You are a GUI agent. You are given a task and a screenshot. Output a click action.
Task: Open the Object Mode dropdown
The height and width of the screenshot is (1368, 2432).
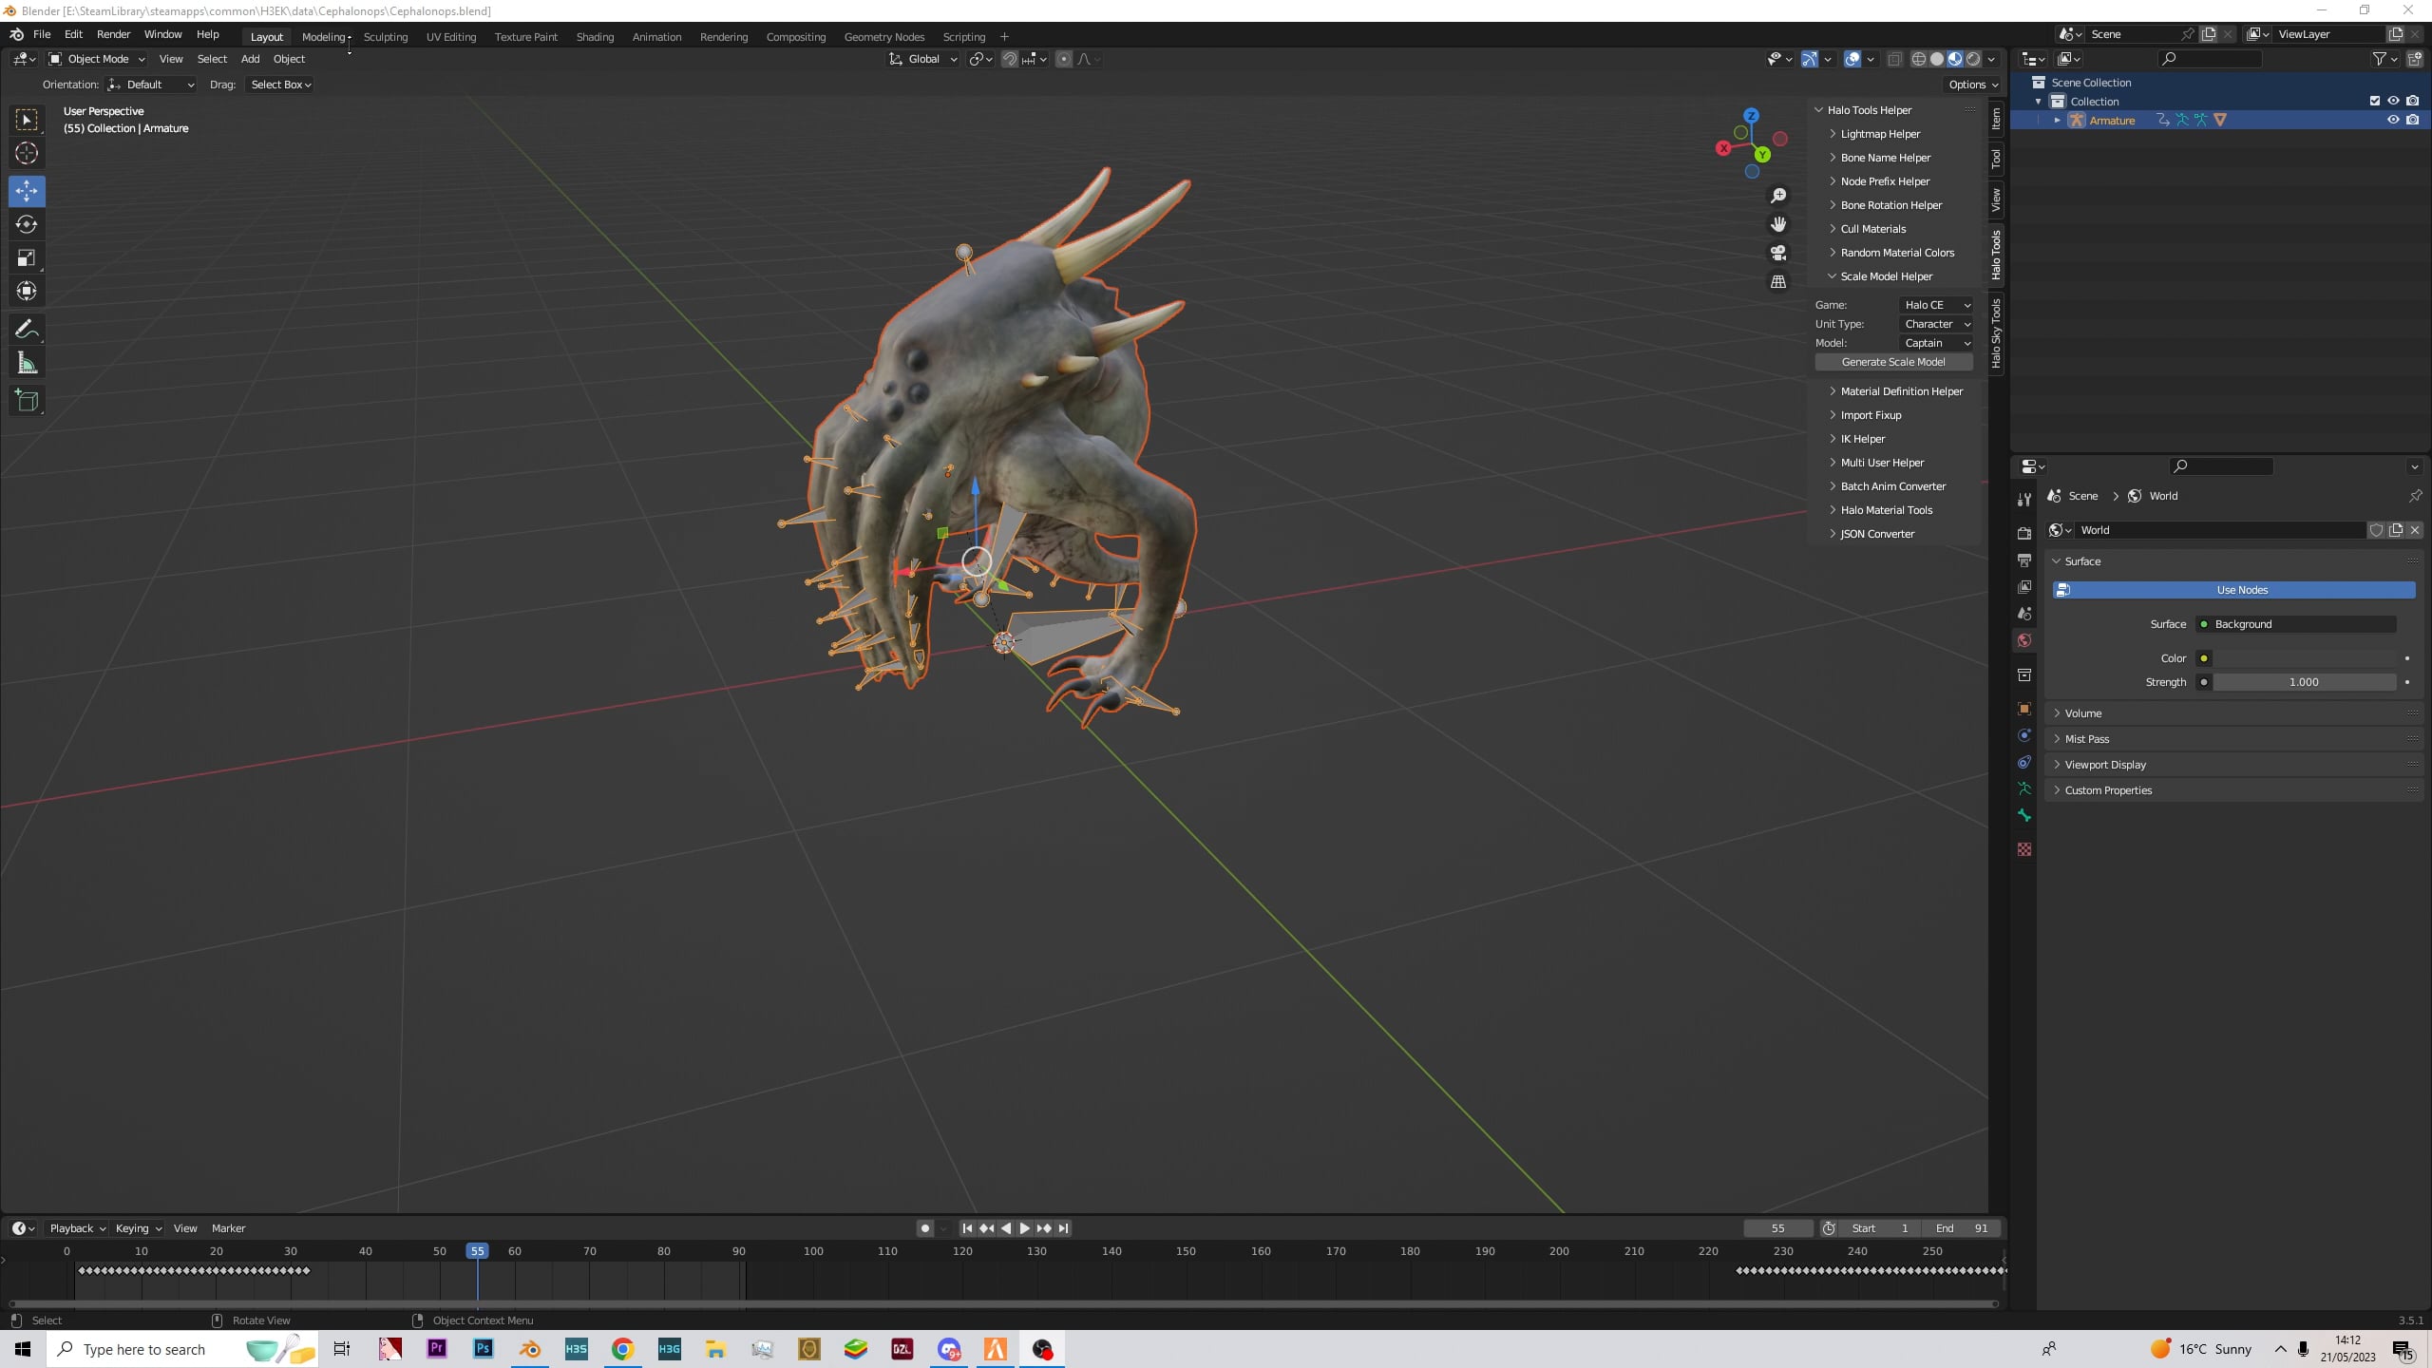click(x=97, y=59)
